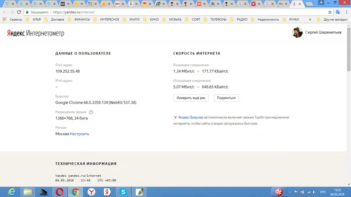Screen dimensions: 351x197
Task: Open the pencil notepad app in the taskbar
Action: click(x=139, y=192)
